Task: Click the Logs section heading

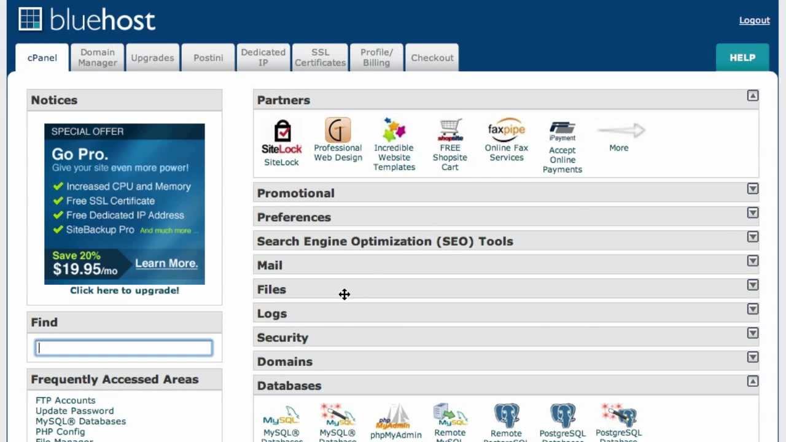Action: tap(272, 314)
